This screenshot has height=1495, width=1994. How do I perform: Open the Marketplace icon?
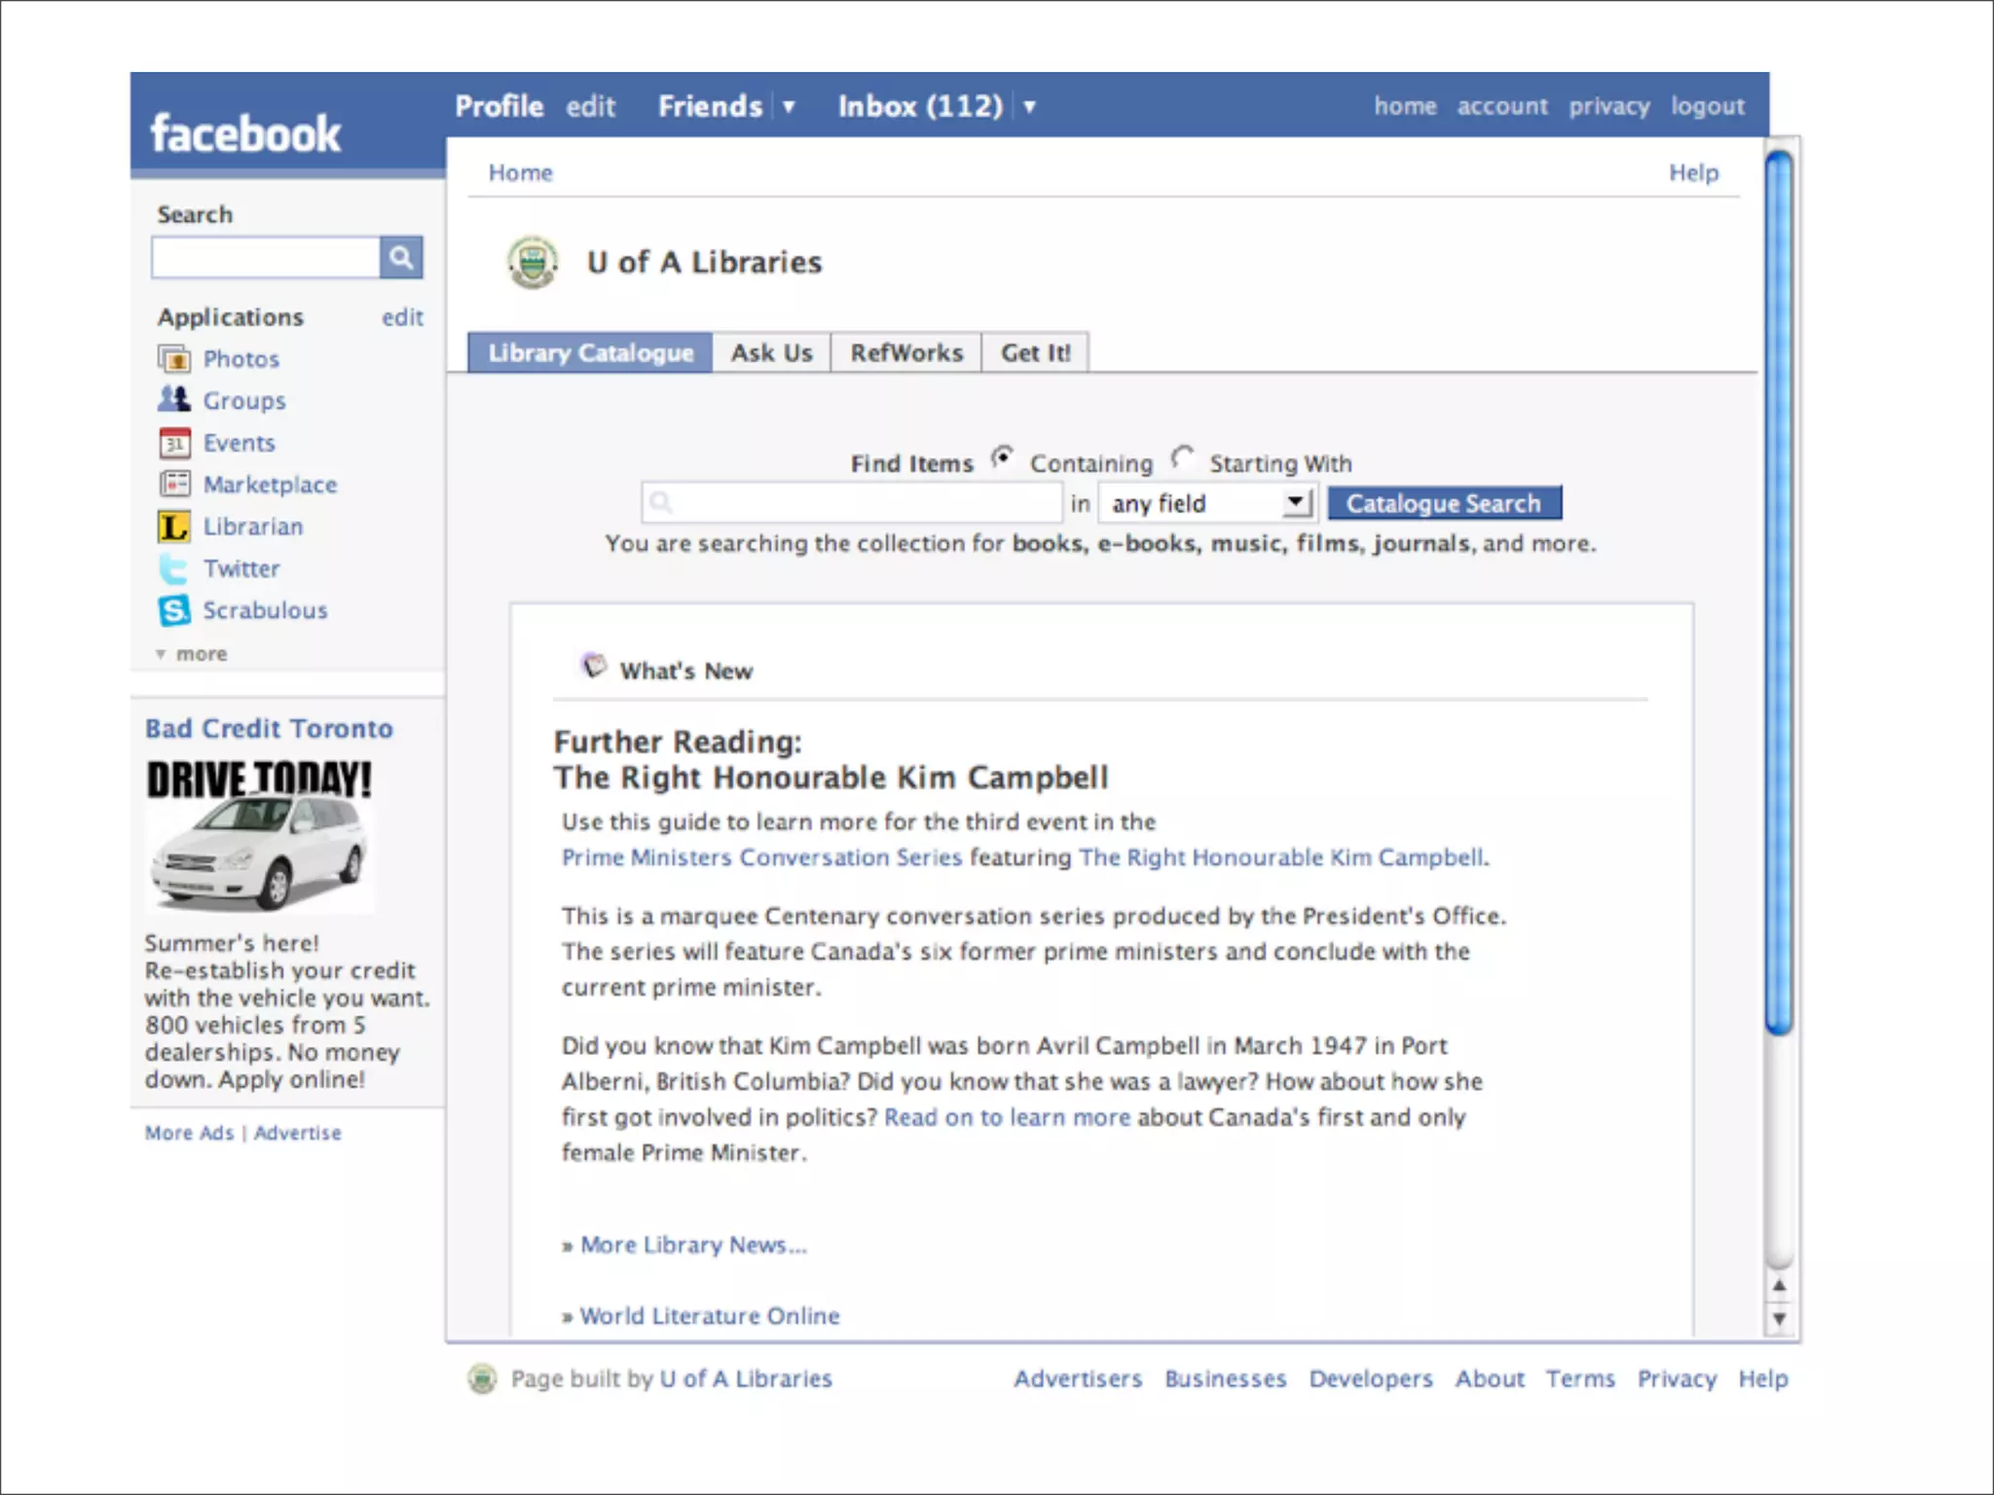coord(174,484)
